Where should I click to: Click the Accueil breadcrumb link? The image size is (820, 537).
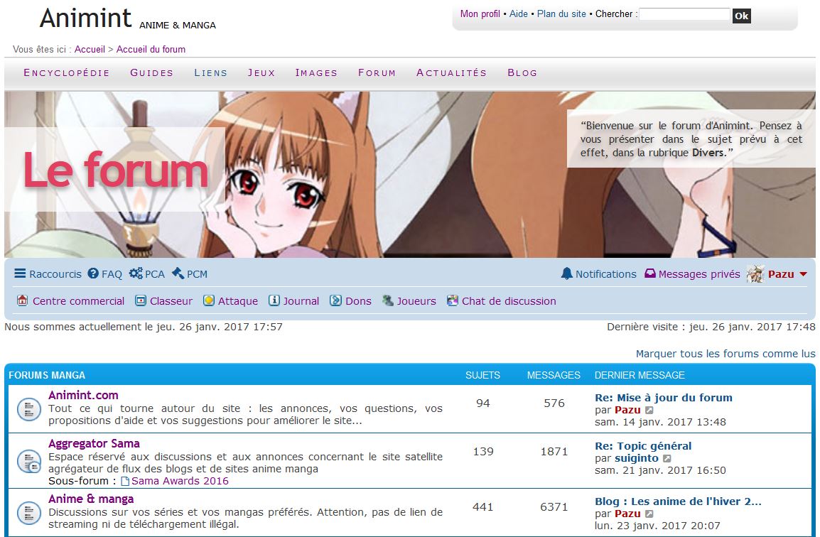(90, 49)
